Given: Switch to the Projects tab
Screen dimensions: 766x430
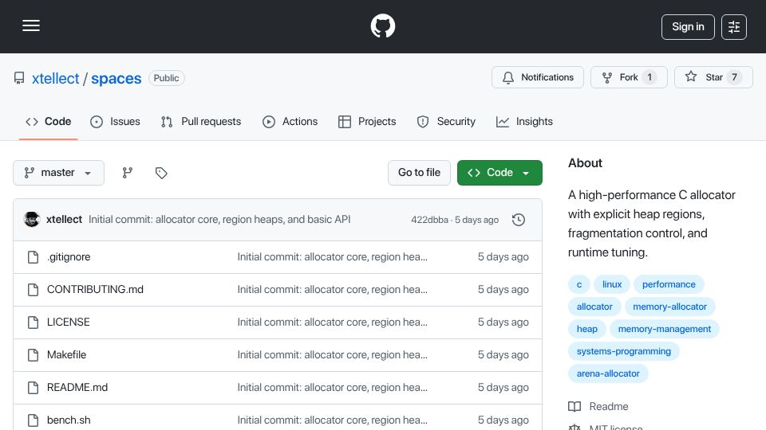Looking at the screenshot, I should [x=367, y=121].
